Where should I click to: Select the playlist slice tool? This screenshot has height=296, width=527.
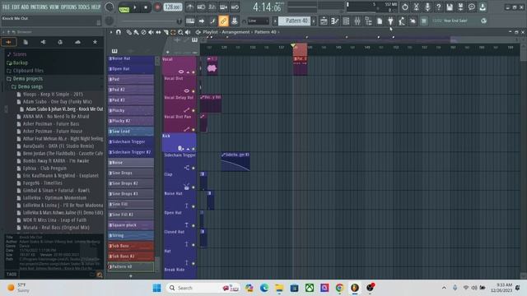[166, 32]
